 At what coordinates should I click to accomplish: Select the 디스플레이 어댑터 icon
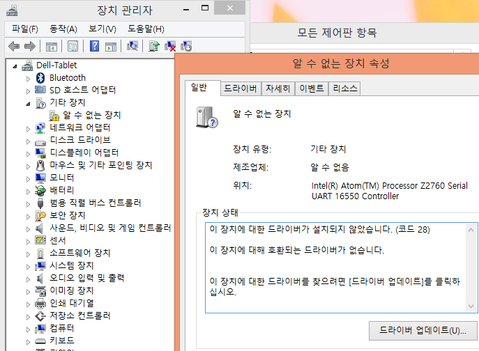point(40,153)
